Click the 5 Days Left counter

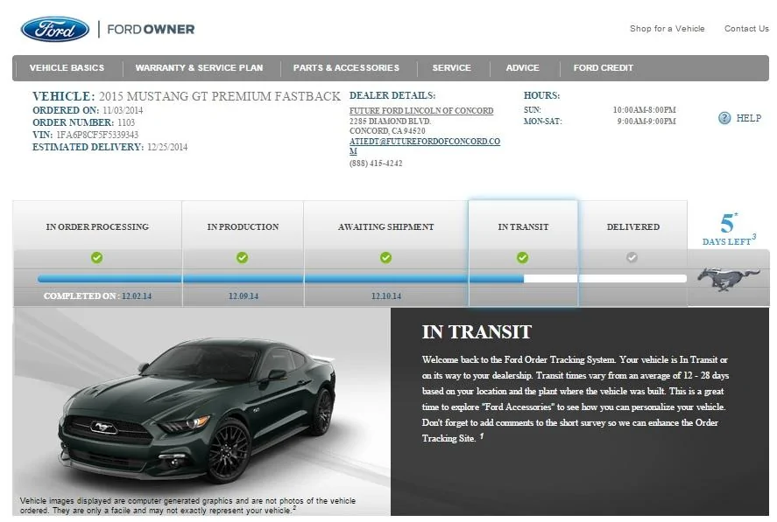point(729,229)
